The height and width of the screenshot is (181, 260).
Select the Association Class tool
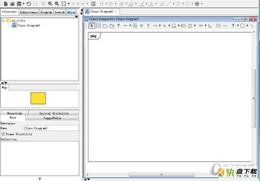point(135,26)
